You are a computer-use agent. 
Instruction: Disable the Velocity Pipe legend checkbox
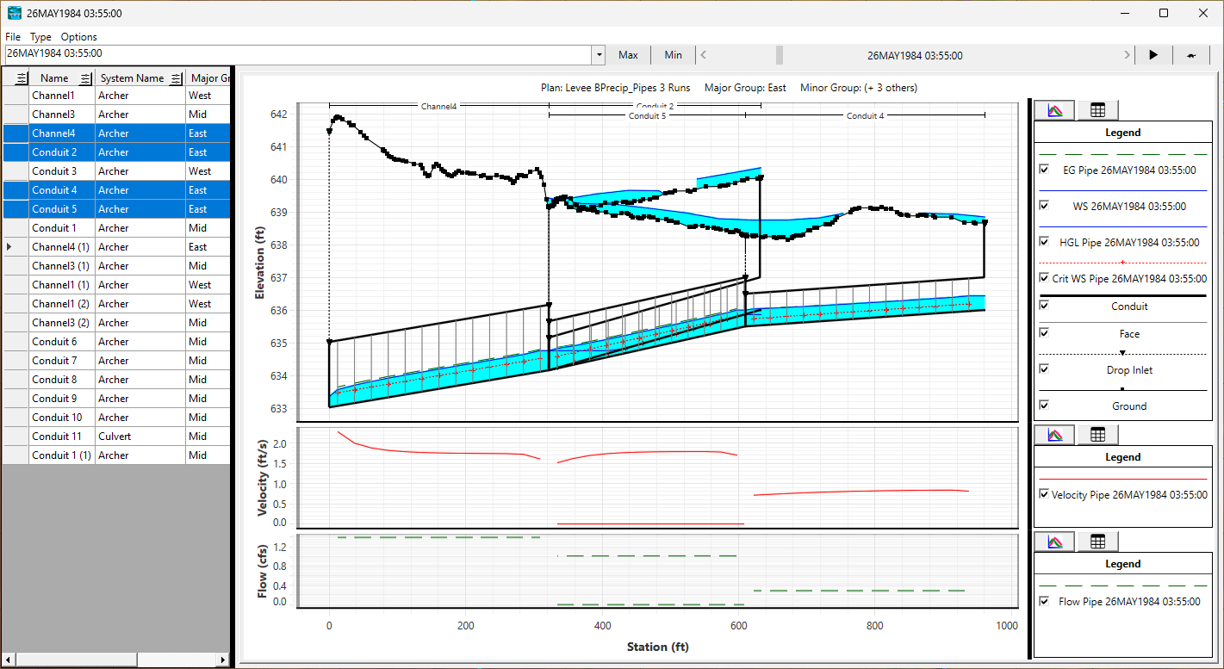[1044, 494]
